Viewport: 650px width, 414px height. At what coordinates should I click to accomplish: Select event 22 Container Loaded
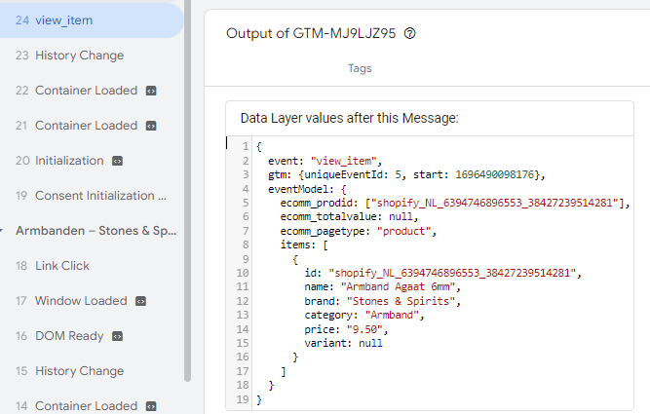[x=92, y=91]
